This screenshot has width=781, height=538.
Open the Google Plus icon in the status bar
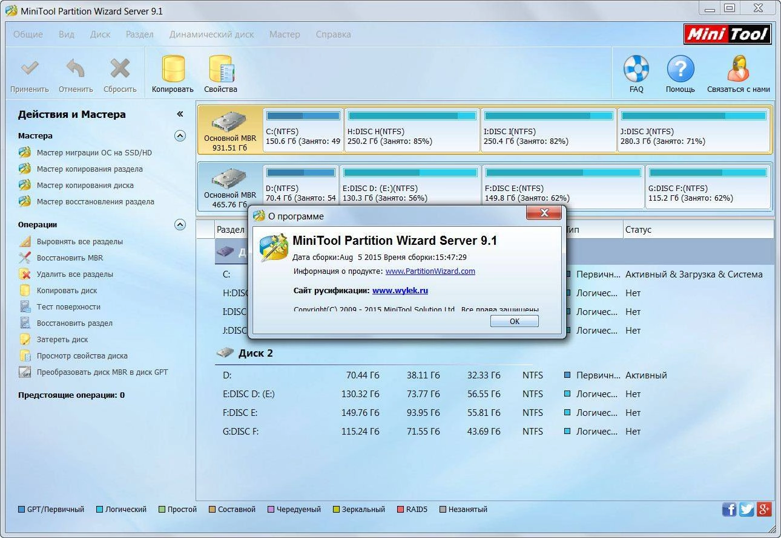765,509
